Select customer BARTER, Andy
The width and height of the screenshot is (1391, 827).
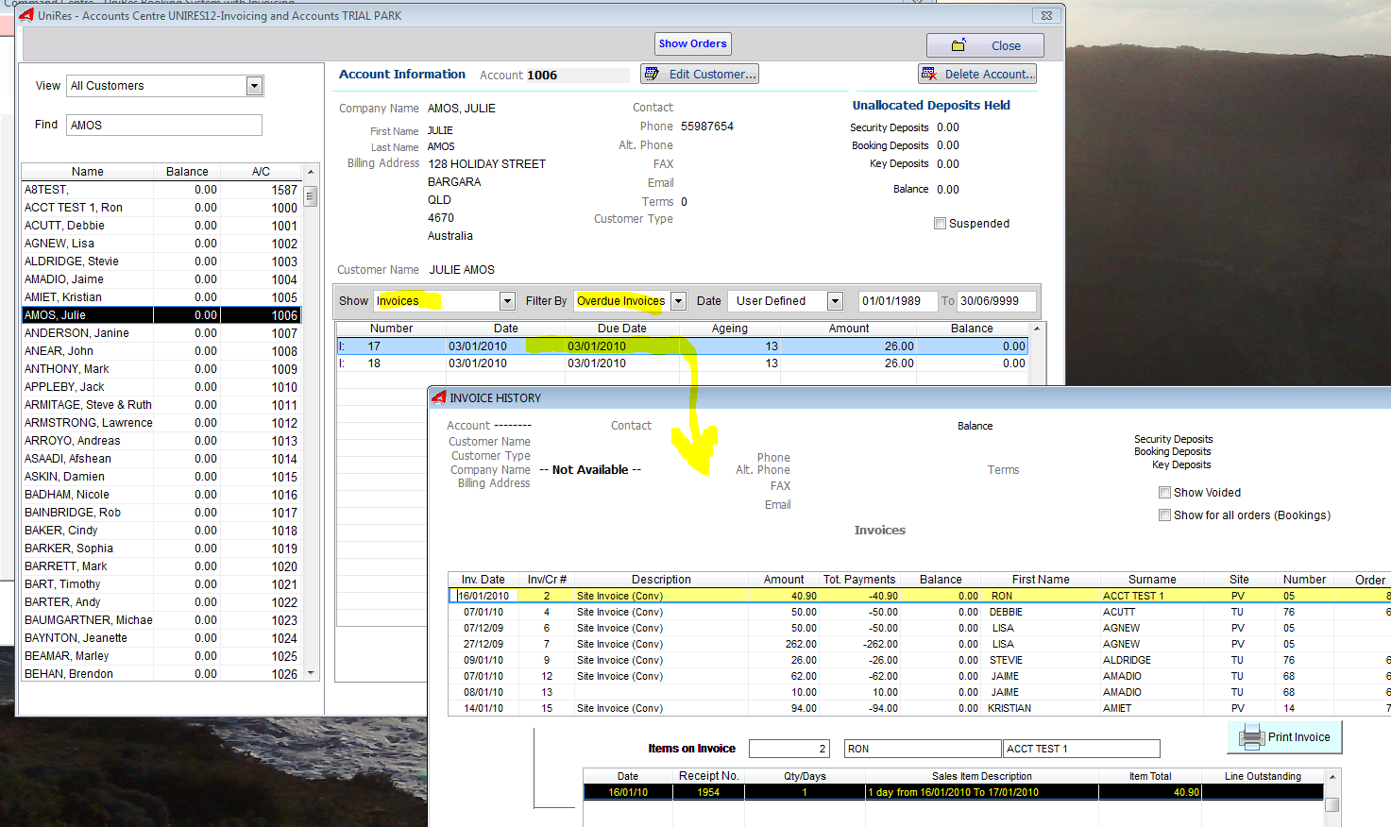(161, 602)
